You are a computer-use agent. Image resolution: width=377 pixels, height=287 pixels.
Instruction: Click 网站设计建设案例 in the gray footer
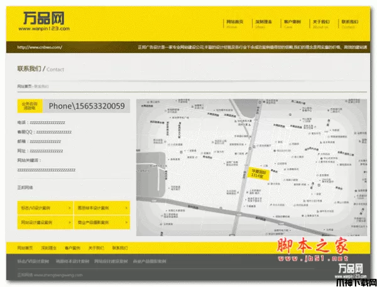tap(111, 261)
